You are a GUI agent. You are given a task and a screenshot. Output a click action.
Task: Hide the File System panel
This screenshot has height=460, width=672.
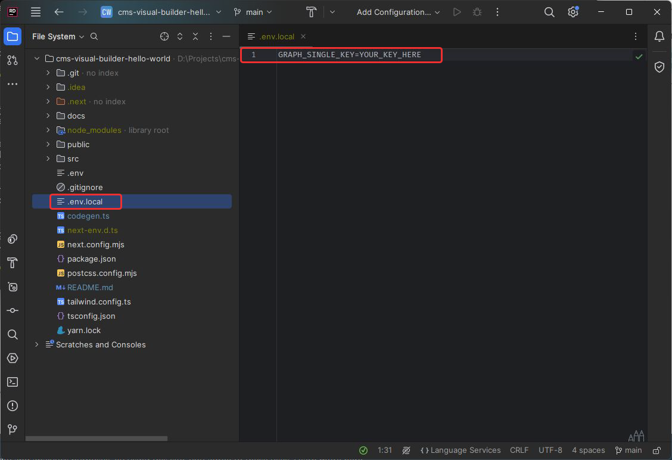(226, 36)
